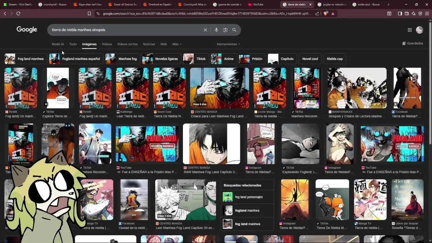The height and width of the screenshot is (243, 432).
Task: Filter by Novelas ligeras chip
Action: 162,59
